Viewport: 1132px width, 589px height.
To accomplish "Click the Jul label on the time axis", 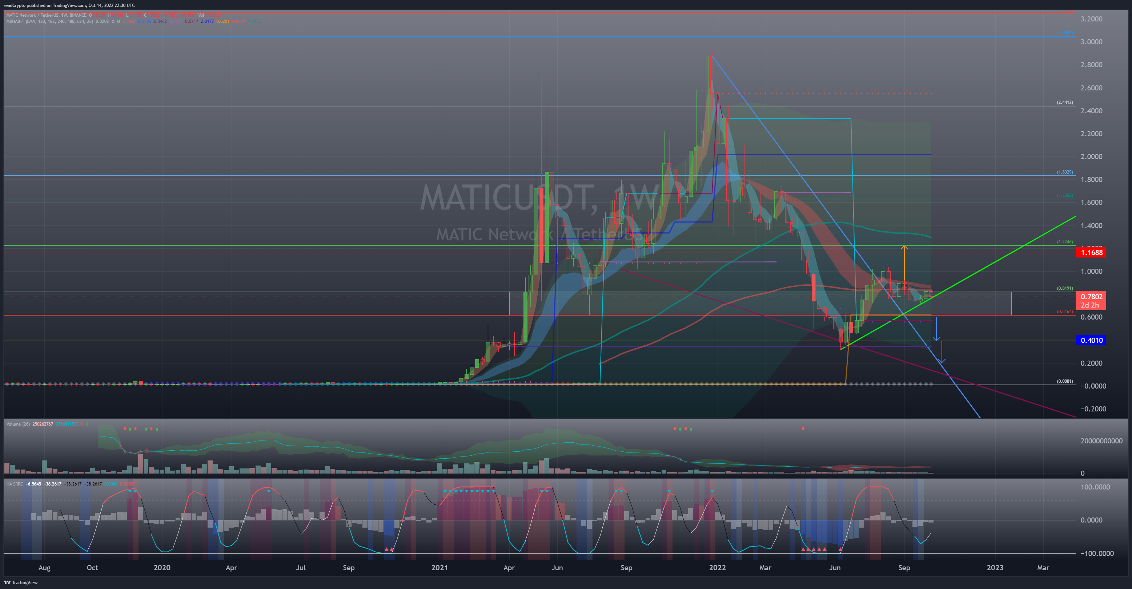I will 301,568.
